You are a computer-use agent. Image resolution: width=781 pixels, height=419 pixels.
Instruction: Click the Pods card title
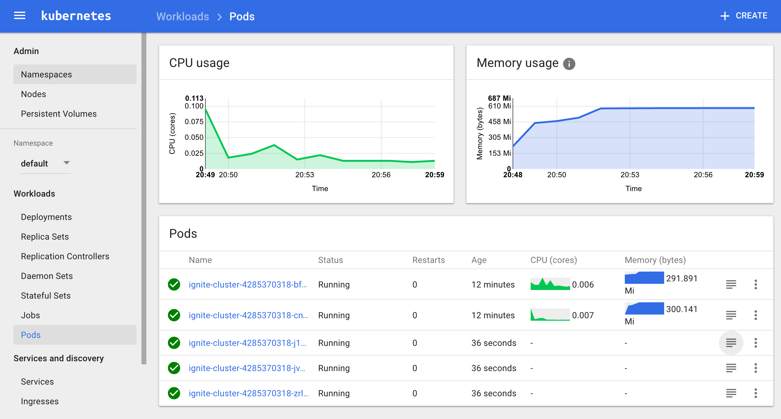point(183,233)
